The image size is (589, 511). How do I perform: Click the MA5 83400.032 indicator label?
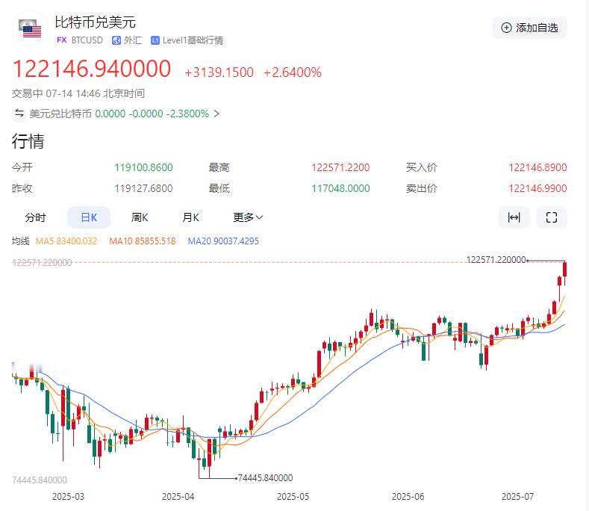click(66, 241)
